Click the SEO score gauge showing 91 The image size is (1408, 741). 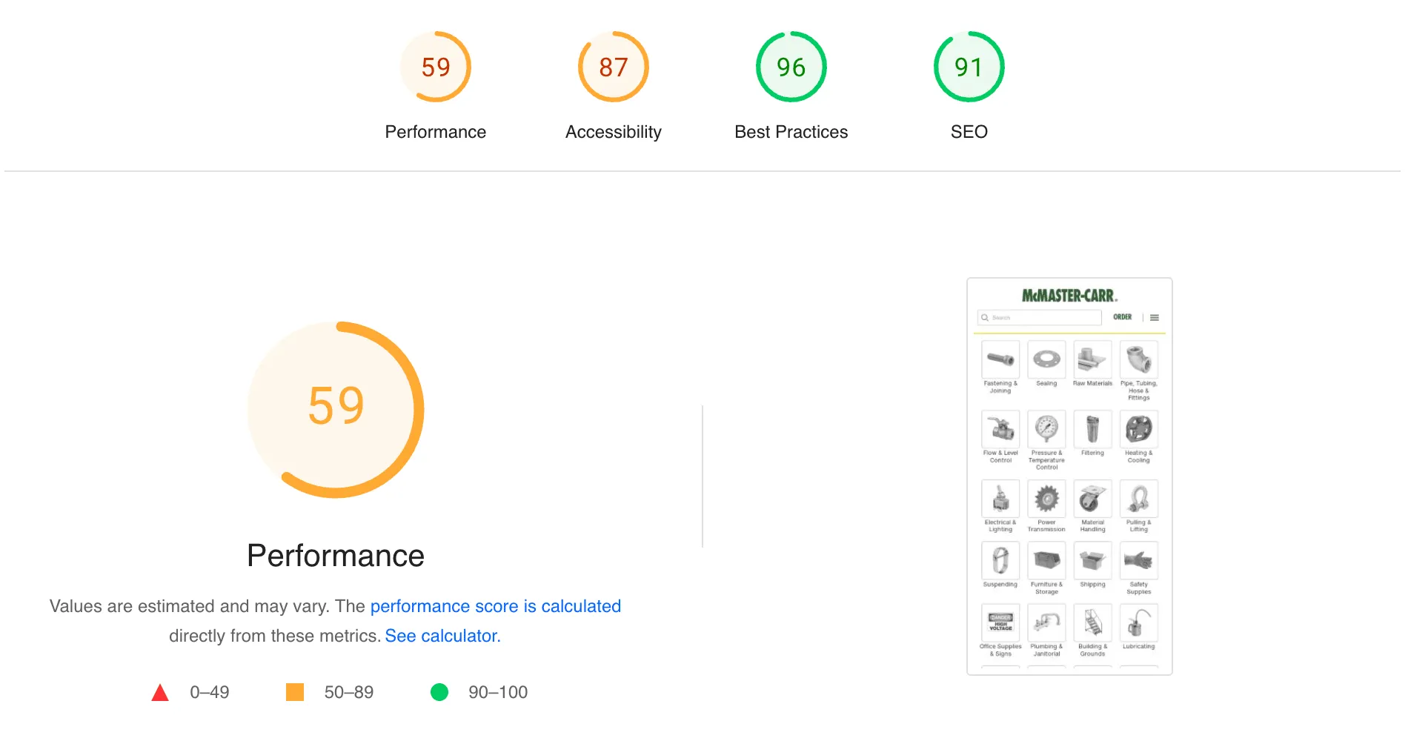[x=969, y=67]
